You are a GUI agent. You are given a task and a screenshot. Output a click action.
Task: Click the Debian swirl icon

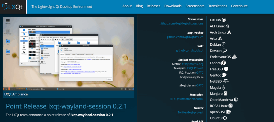[x=223, y=44]
